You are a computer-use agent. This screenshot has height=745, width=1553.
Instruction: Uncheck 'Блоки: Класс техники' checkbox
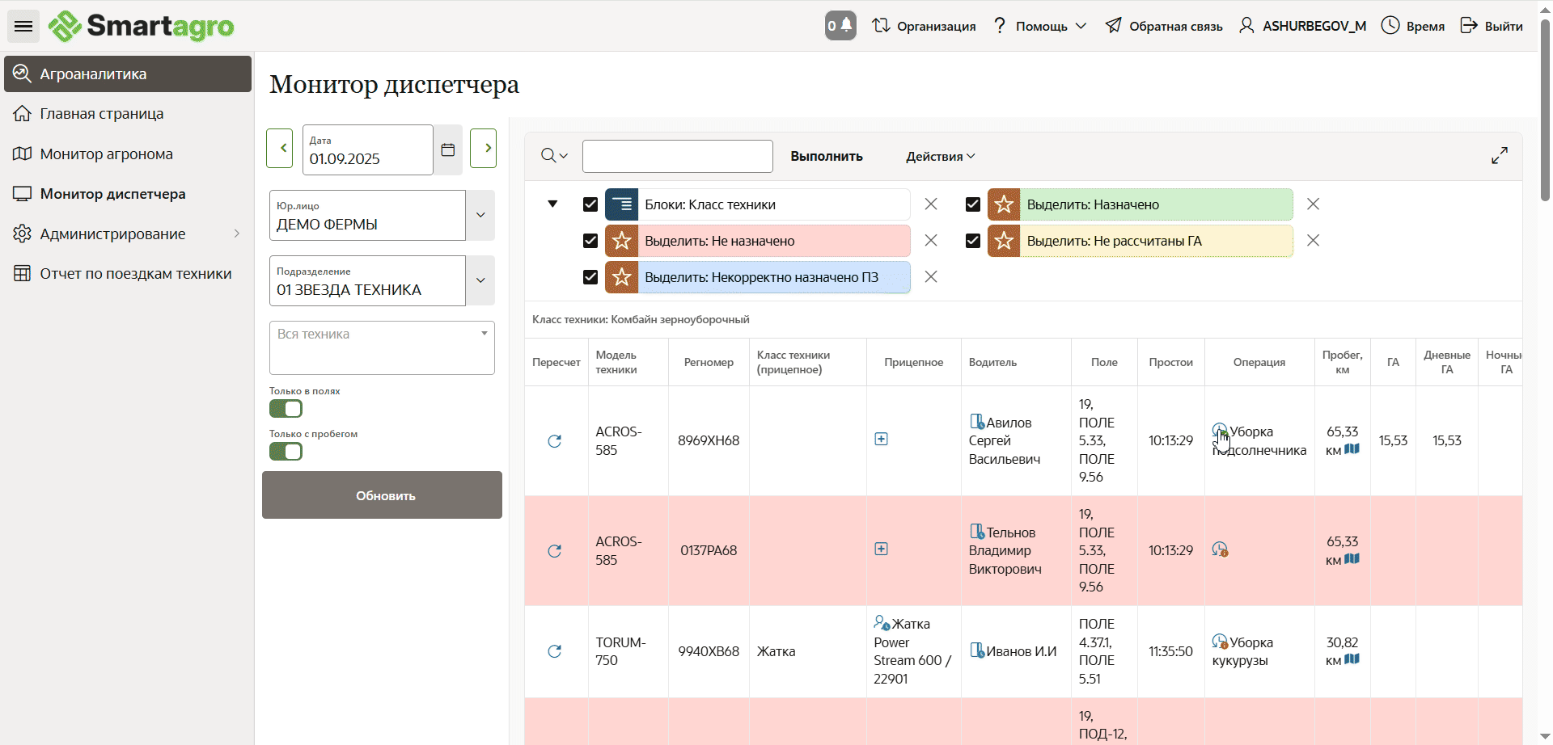[x=590, y=204]
